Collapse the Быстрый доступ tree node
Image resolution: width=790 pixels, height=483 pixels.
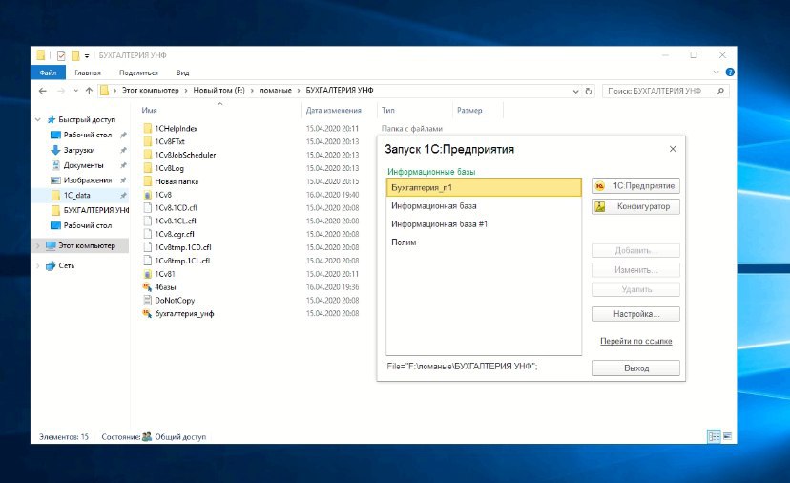coord(38,119)
